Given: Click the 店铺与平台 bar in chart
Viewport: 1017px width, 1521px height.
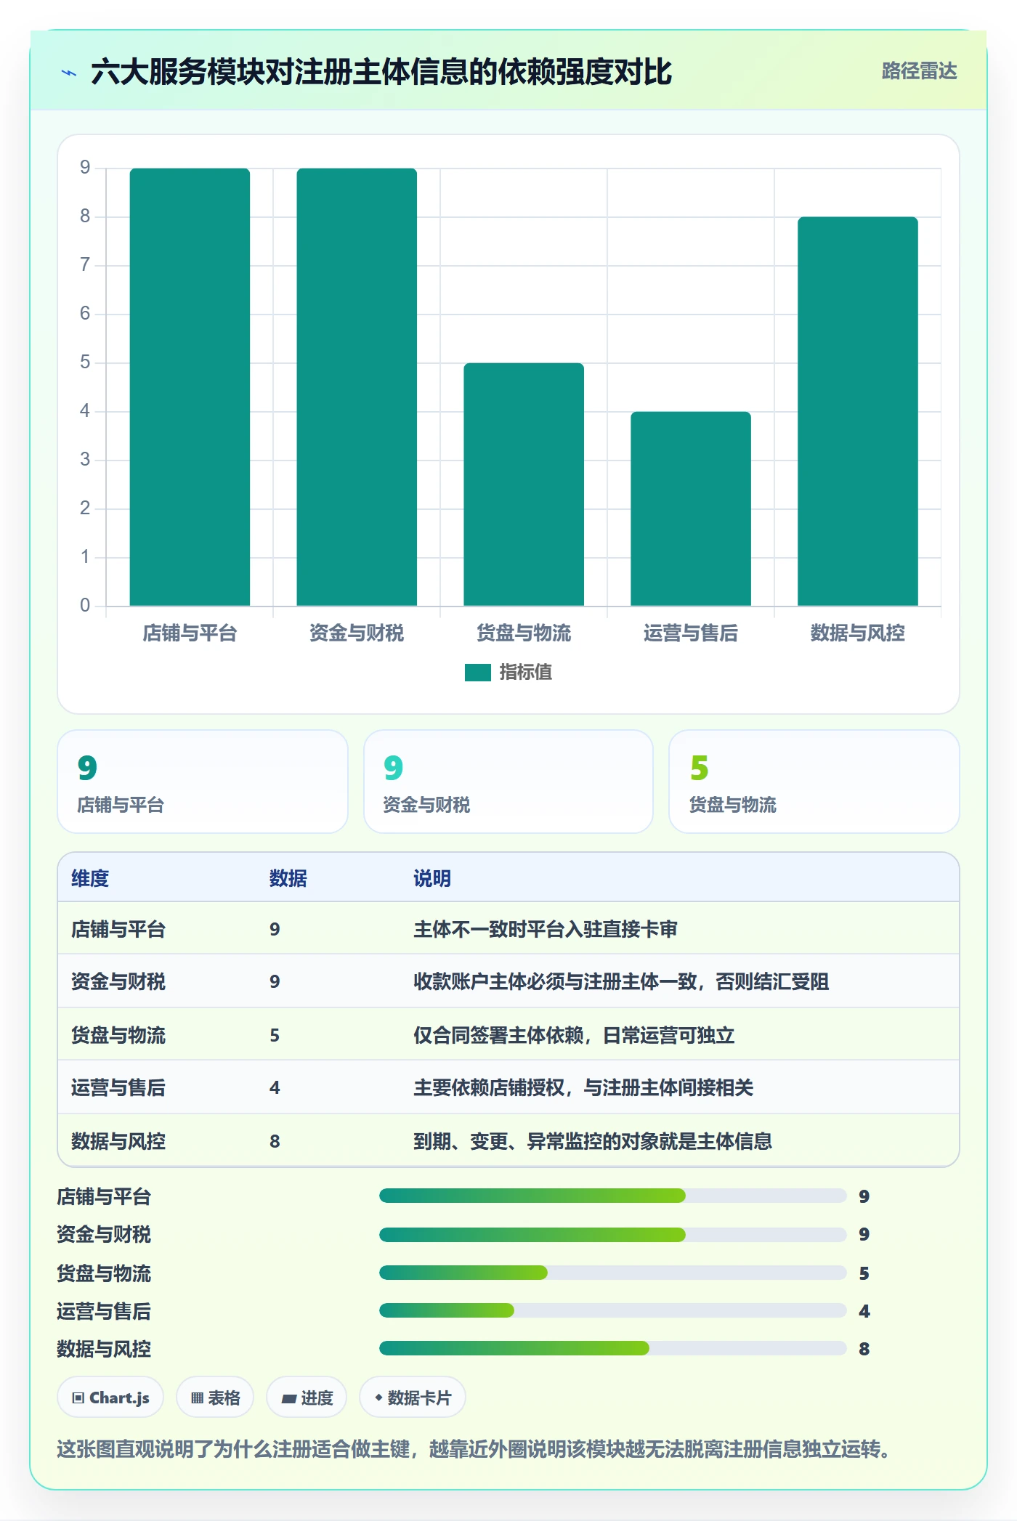Looking at the screenshot, I should click(x=190, y=387).
